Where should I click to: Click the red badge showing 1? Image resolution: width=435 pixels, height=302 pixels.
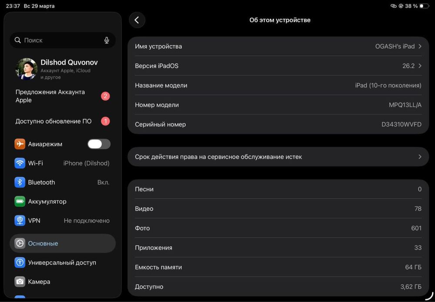click(x=105, y=121)
